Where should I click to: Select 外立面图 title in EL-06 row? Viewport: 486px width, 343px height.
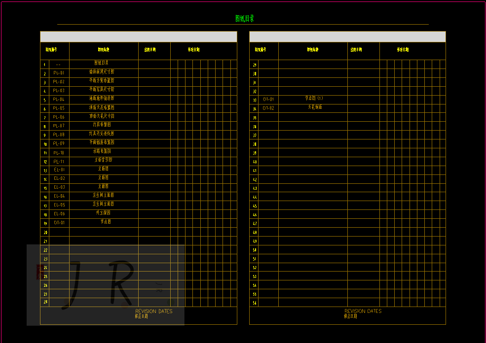point(103,213)
